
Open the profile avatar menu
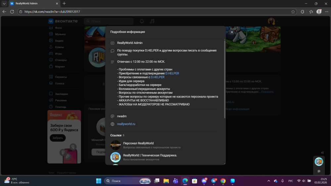tap(273, 21)
